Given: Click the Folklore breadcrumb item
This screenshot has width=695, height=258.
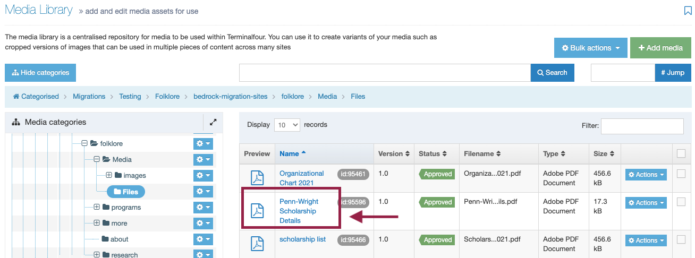Looking at the screenshot, I should point(167,96).
